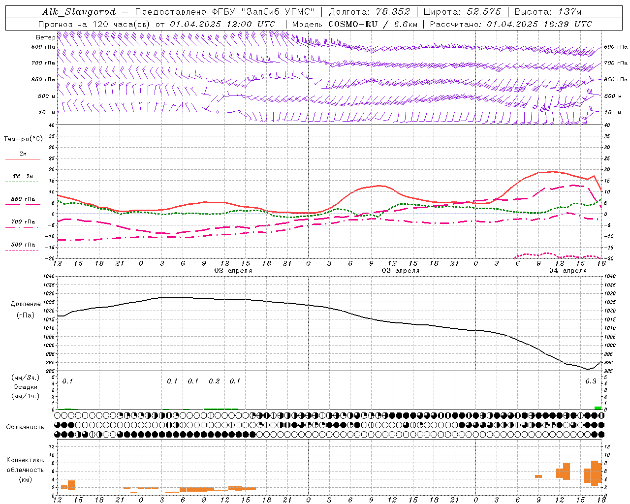This screenshot has width=630, height=504.
Task: Click '10 м' label left of wind panel
Action: 47,112
